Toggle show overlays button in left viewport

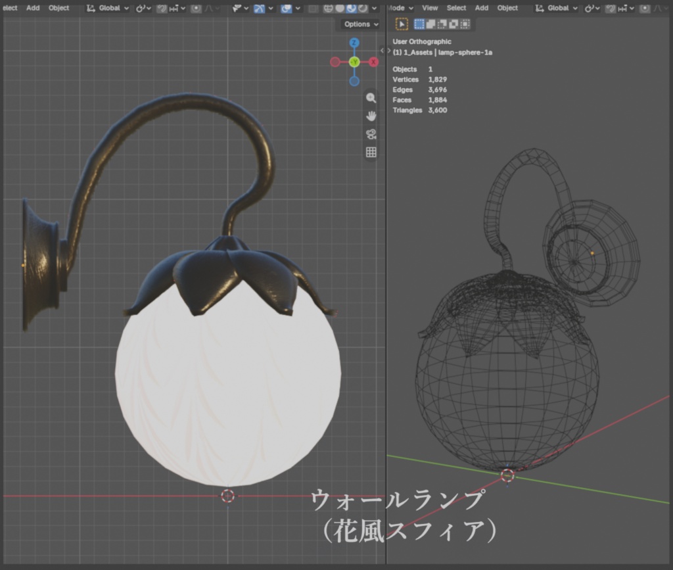(287, 8)
